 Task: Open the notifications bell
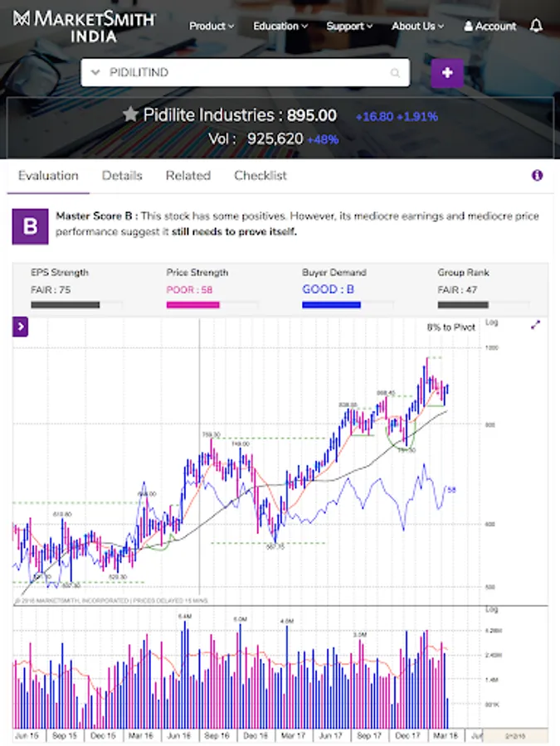[536, 26]
